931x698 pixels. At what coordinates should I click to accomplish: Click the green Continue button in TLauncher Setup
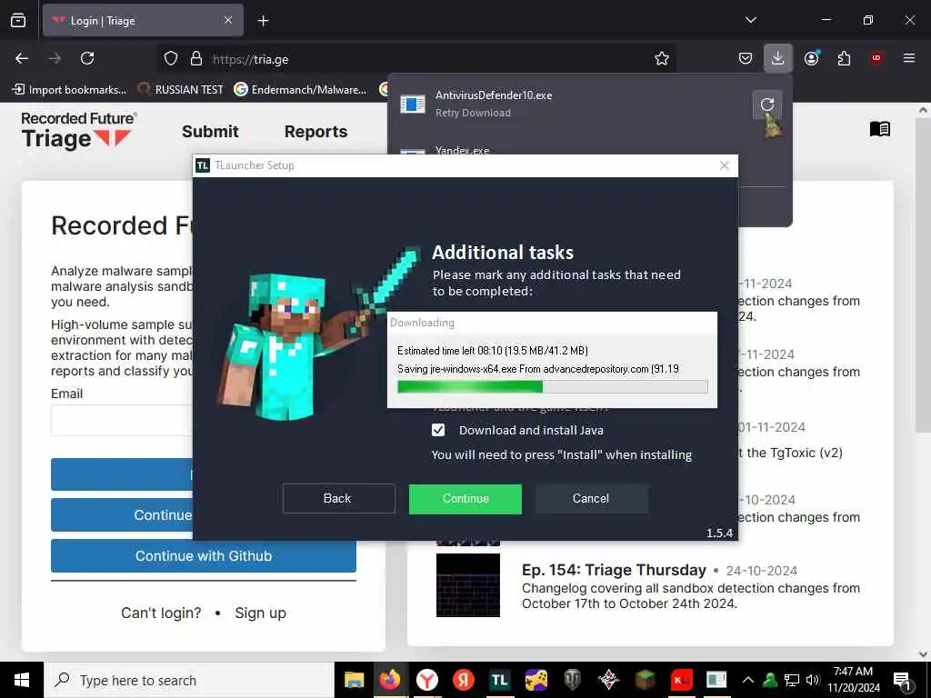pyautogui.click(x=465, y=499)
